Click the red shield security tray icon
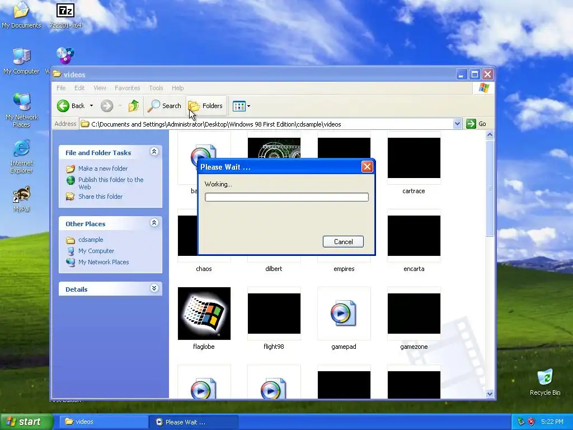 click(532, 422)
